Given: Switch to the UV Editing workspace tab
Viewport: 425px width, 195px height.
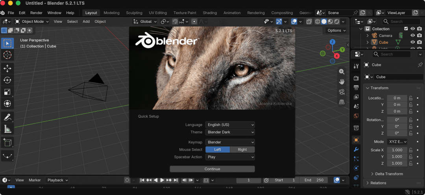Looking at the screenshot, I should click(158, 13).
